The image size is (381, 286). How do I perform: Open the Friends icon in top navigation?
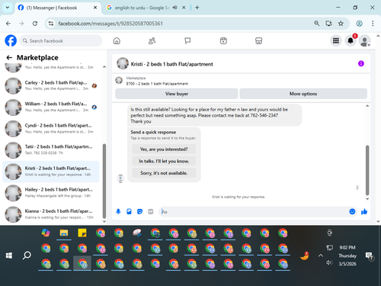point(152,40)
